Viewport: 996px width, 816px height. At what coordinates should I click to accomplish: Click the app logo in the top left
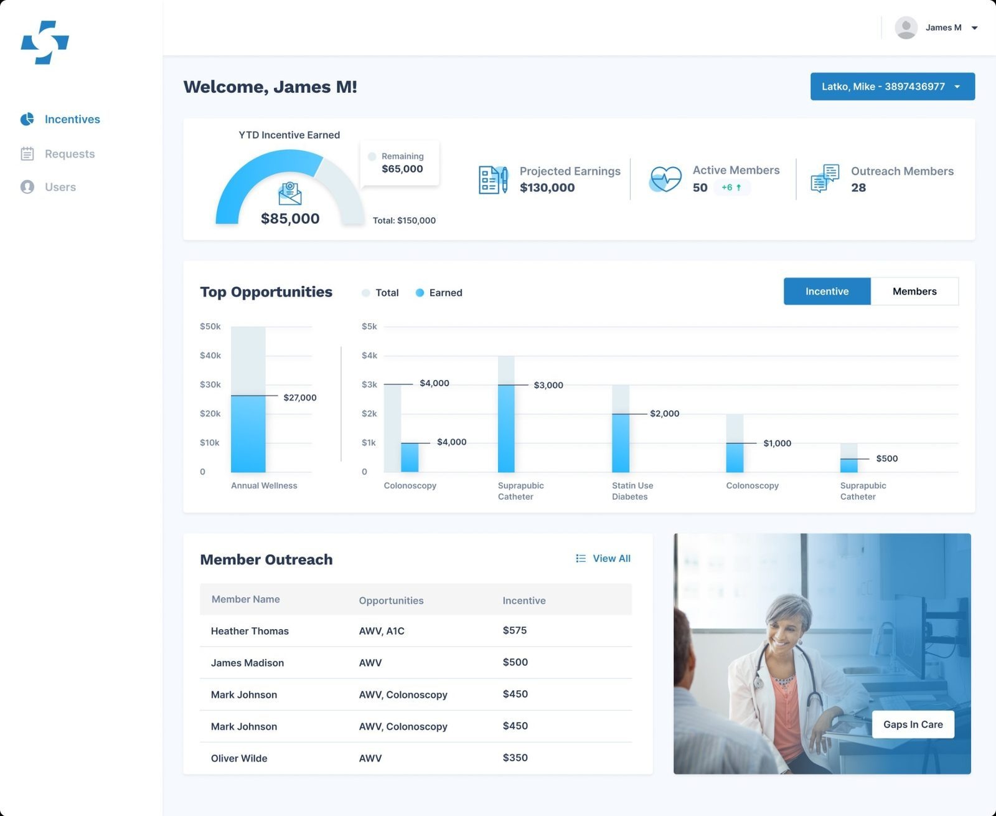pos(44,42)
